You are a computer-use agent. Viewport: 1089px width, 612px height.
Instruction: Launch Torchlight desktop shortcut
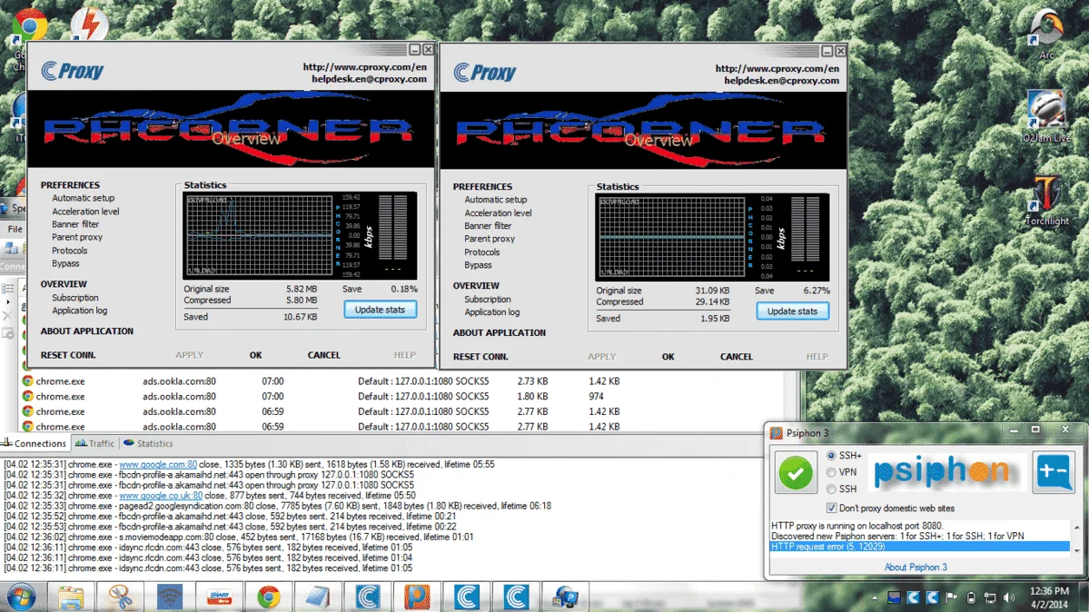(x=1046, y=200)
